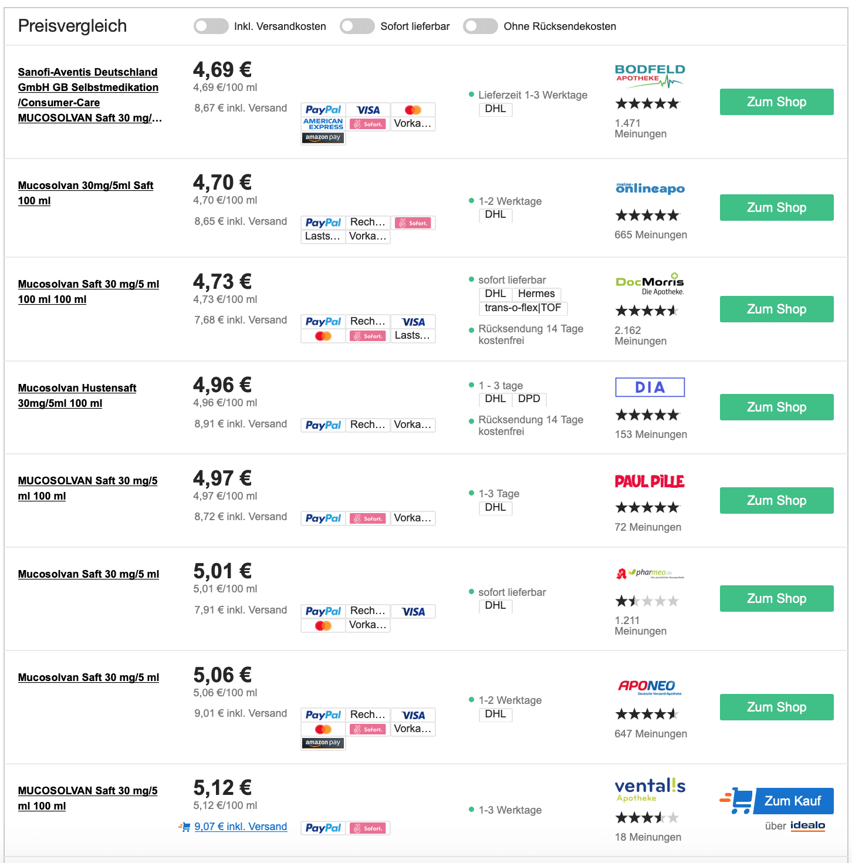Toggle the Inkl. Versandkosten switch

(x=211, y=26)
